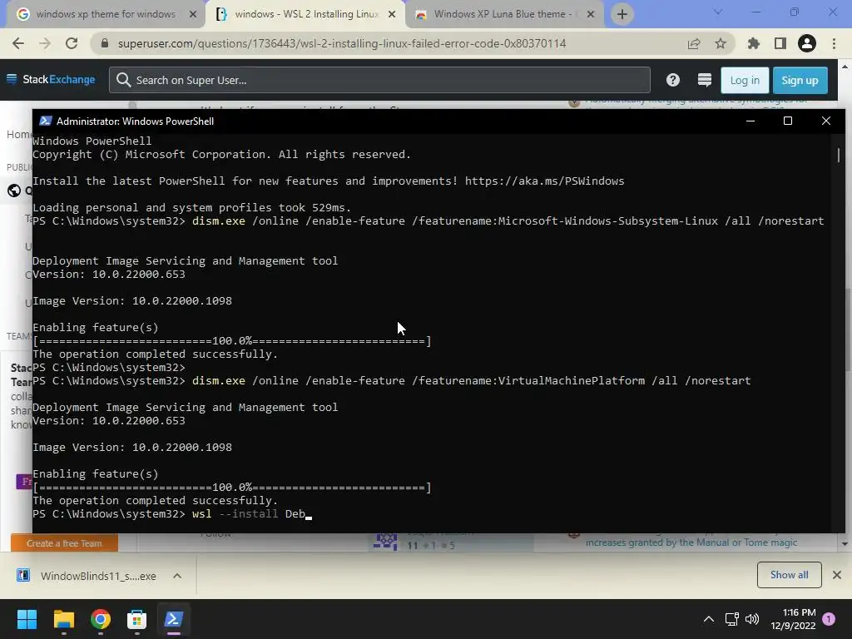Open the Stack Exchange sites list icon
The image size is (852, 639).
point(704,80)
